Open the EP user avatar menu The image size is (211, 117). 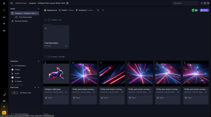(x=4, y=113)
